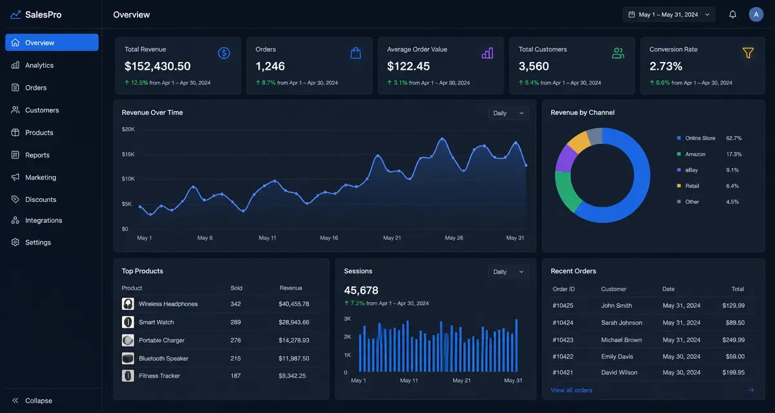
Task: Click the Portable Charger product thumbnail
Action: pyautogui.click(x=128, y=340)
